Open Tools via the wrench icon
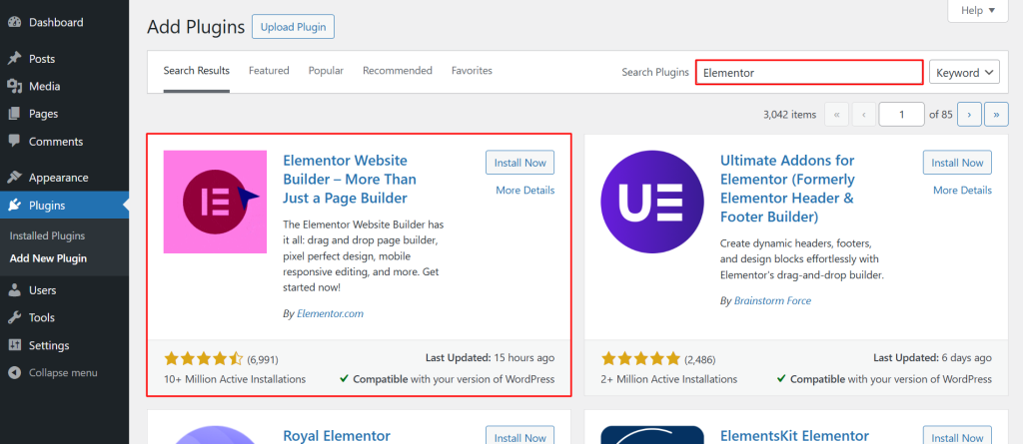The image size is (1023, 444). click(x=14, y=317)
